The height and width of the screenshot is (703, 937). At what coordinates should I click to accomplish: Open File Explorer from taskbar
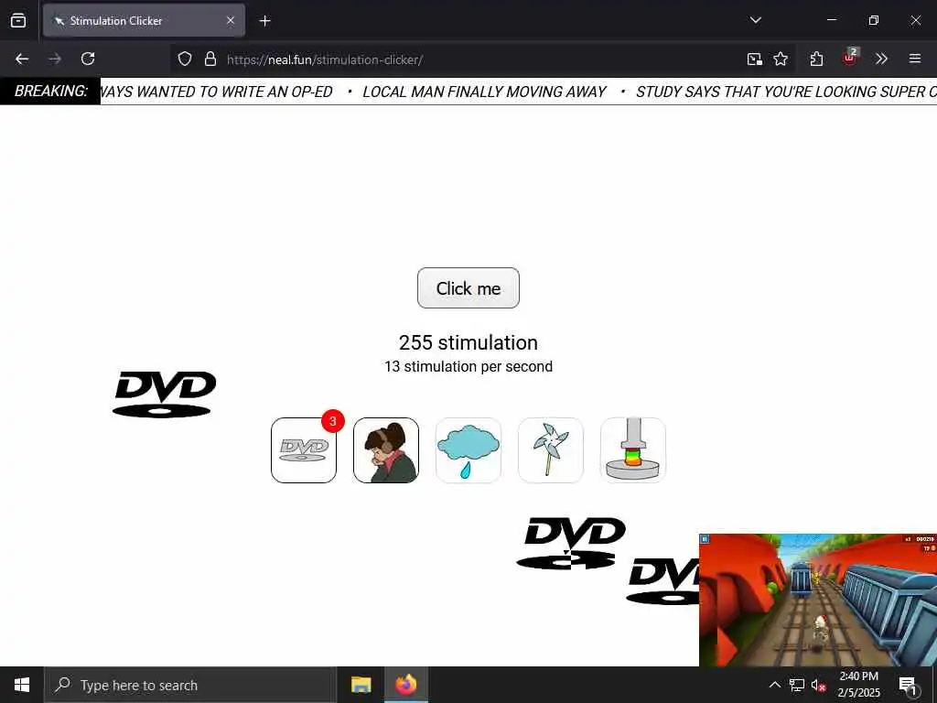pos(361,685)
